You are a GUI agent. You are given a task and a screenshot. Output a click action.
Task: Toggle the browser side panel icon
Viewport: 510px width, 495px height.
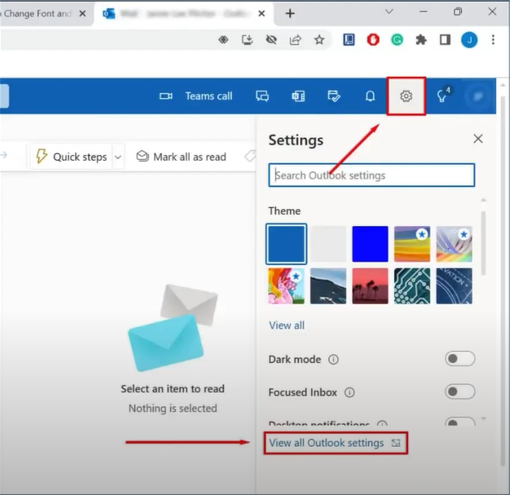pos(445,40)
